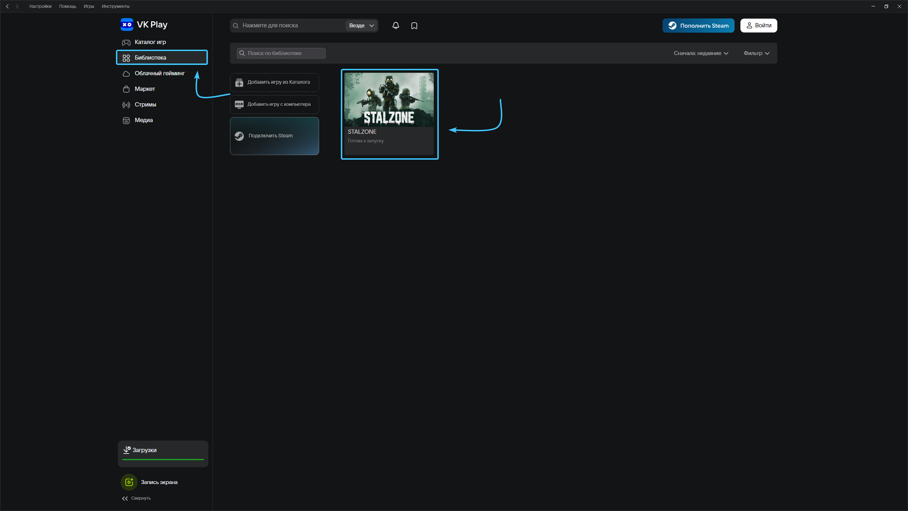Click the screen recording icon Запись экрана
This screenshot has height=511, width=908.
pos(129,482)
